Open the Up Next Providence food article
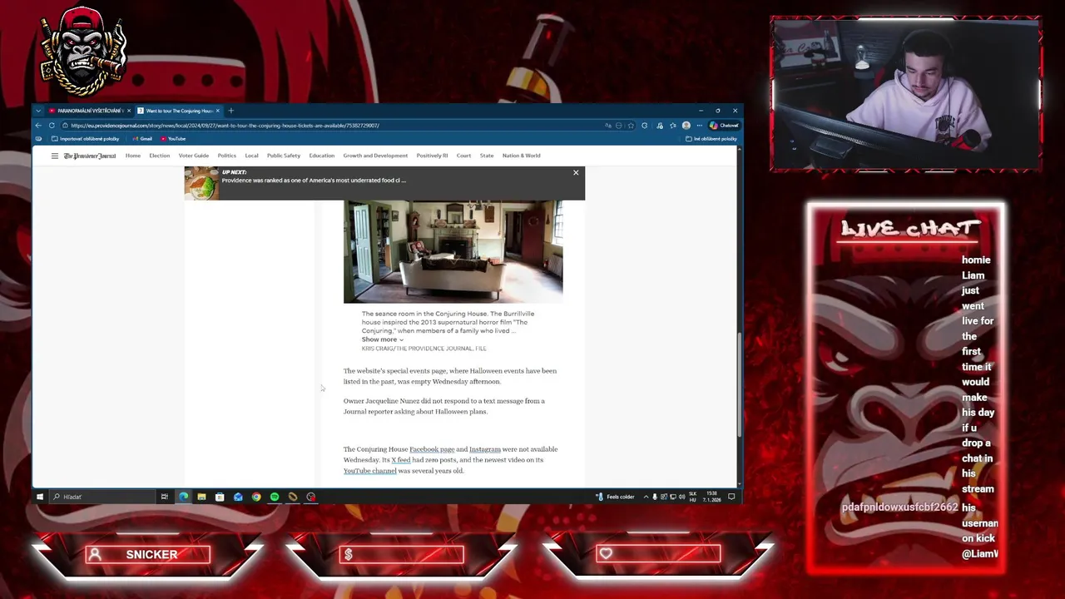The image size is (1065, 599). click(x=314, y=180)
